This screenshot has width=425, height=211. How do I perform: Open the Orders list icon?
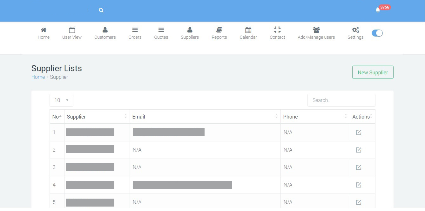[x=135, y=30]
